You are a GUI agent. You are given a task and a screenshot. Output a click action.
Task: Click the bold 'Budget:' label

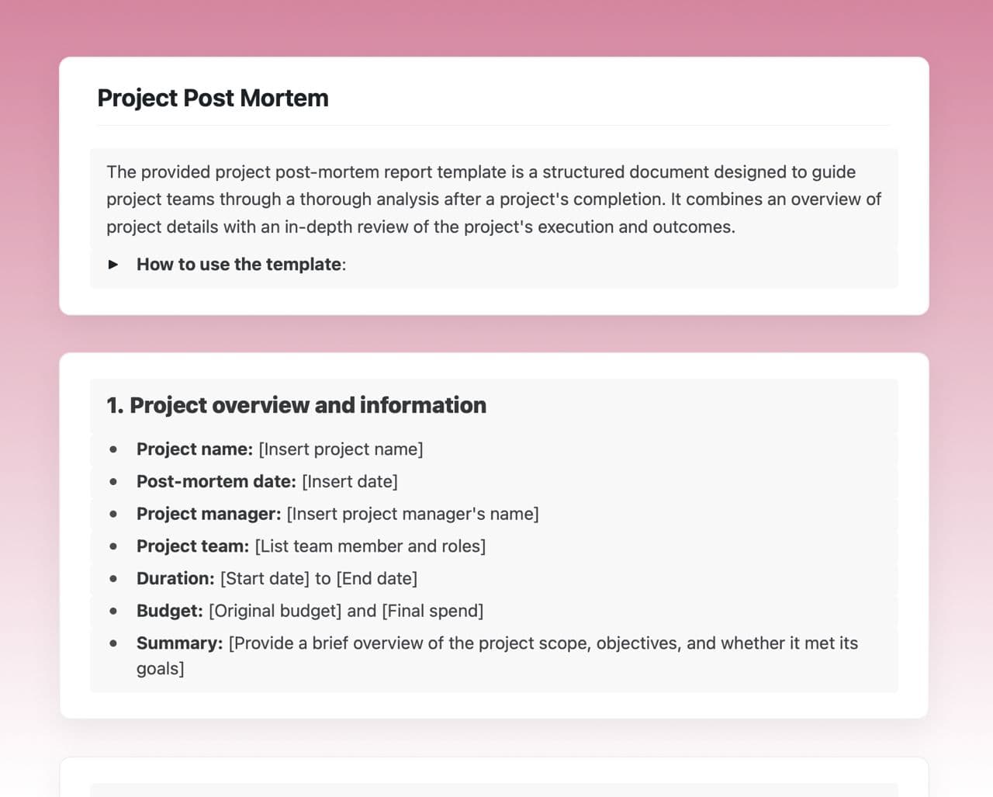(x=169, y=612)
